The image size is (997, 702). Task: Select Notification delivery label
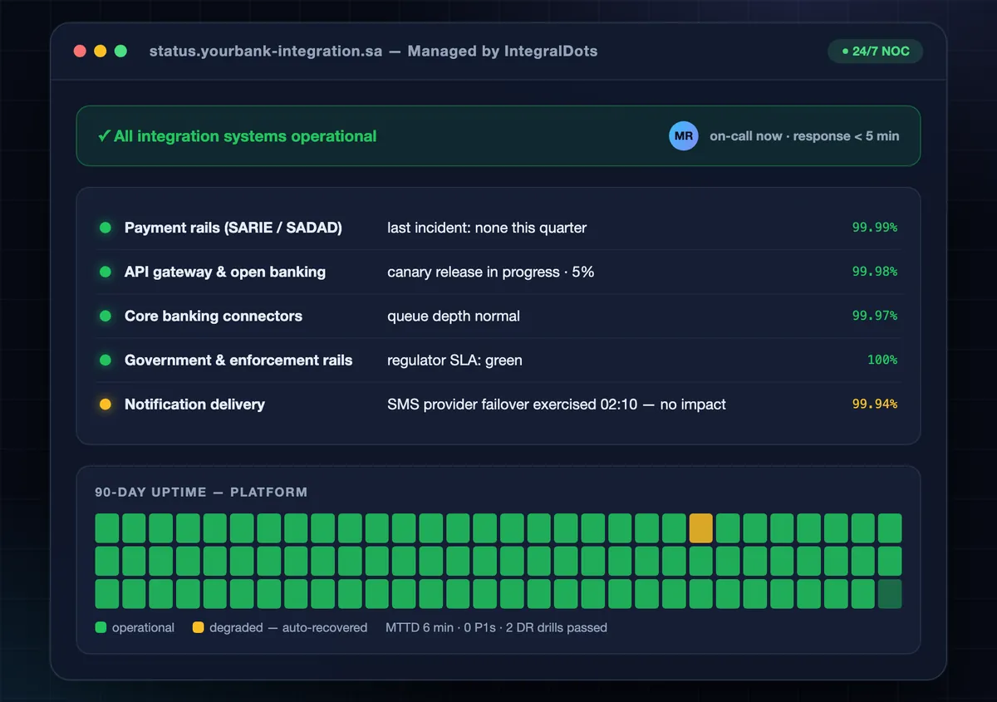pos(194,405)
